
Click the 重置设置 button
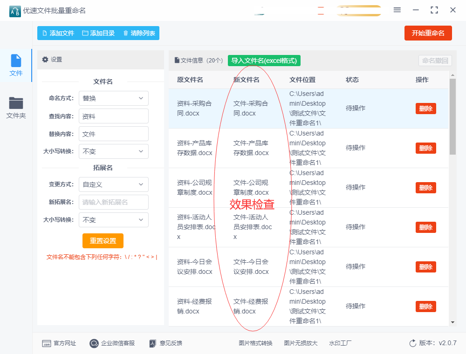click(x=103, y=241)
